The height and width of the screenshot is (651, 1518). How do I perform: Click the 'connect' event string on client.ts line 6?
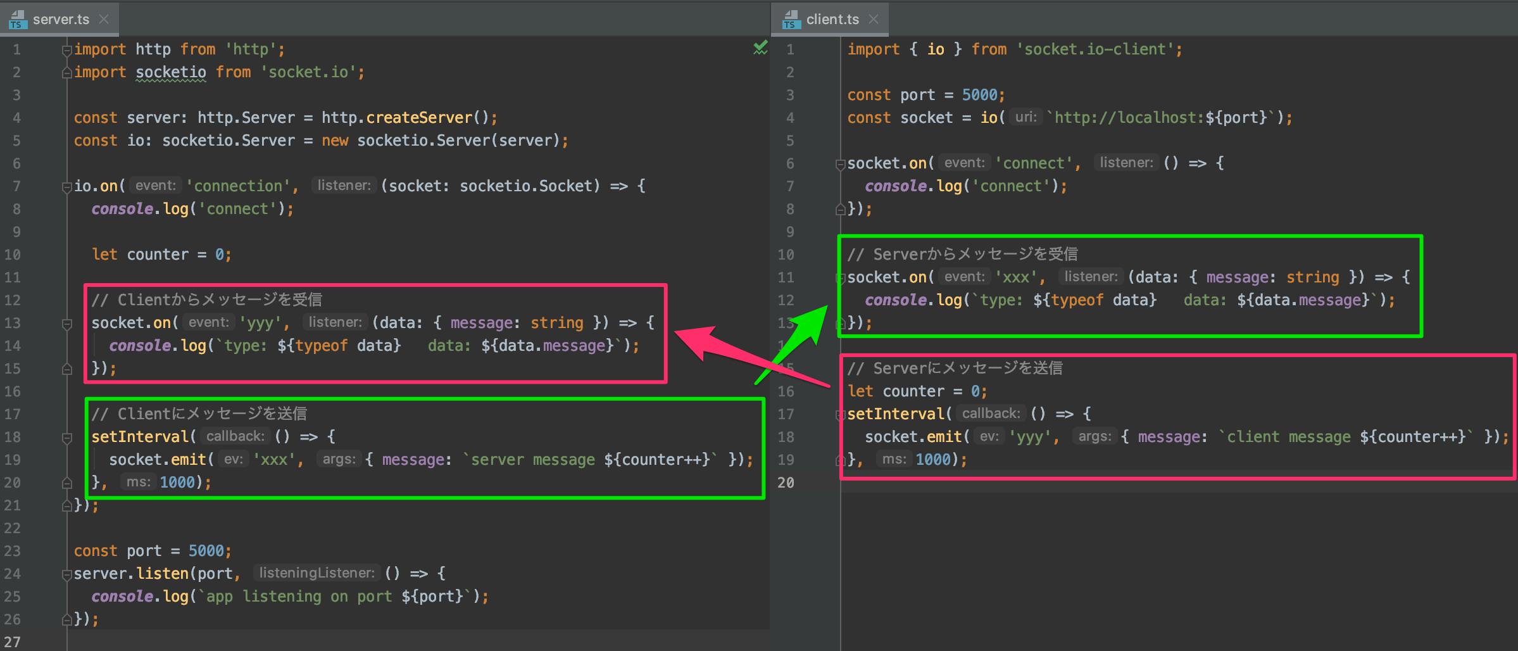pos(1034,163)
